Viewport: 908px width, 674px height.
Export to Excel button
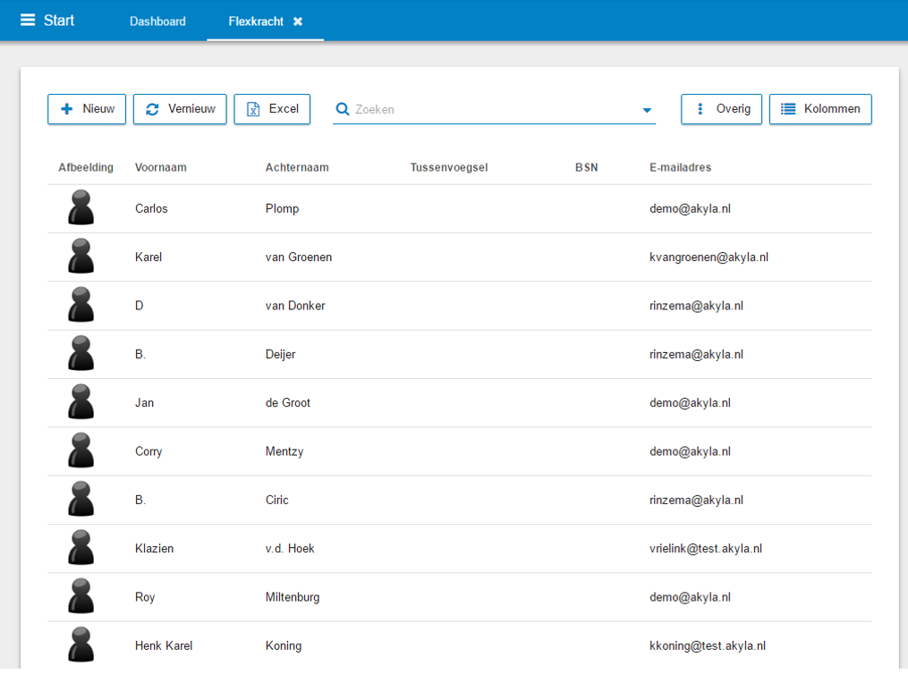(272, 109)
